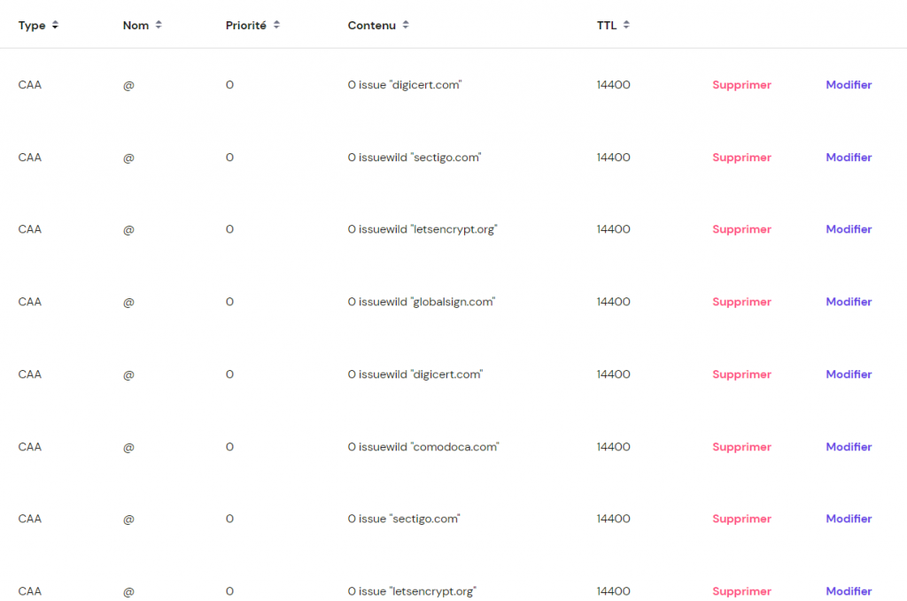Select the issuewild "comodoca.com" content cell
This screenshot has width=907, height=601.
pos(423,447)
